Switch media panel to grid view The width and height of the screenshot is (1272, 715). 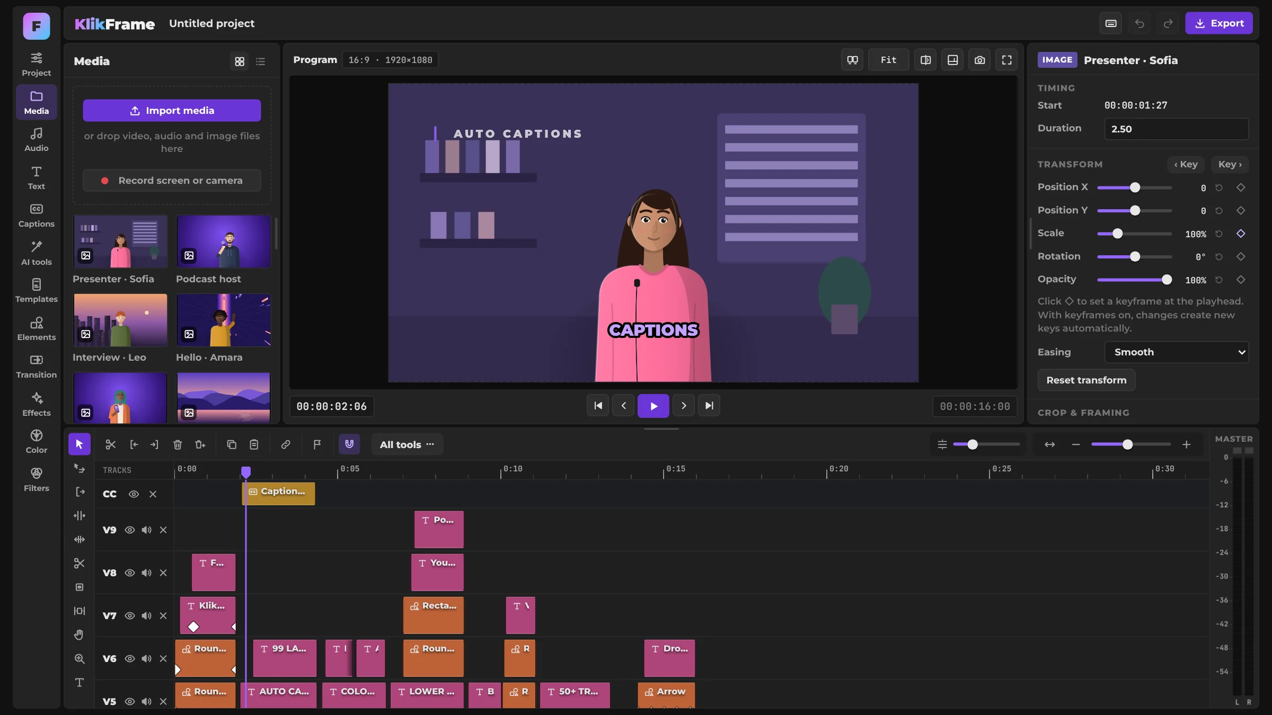(x=240, y=61)
